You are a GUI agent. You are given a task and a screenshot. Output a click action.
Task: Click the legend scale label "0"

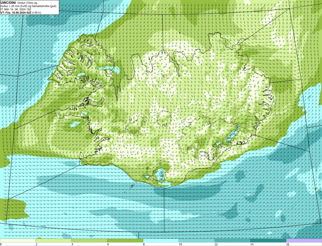coord(1,244)
